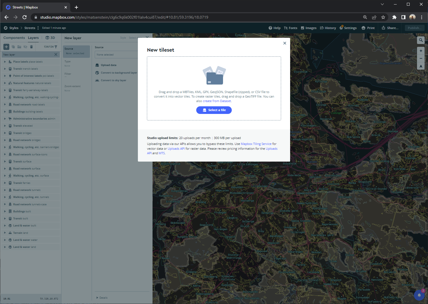The image size is (428, 304).
Task: Click Convert to sky layer
Action: tap(111, 80)
